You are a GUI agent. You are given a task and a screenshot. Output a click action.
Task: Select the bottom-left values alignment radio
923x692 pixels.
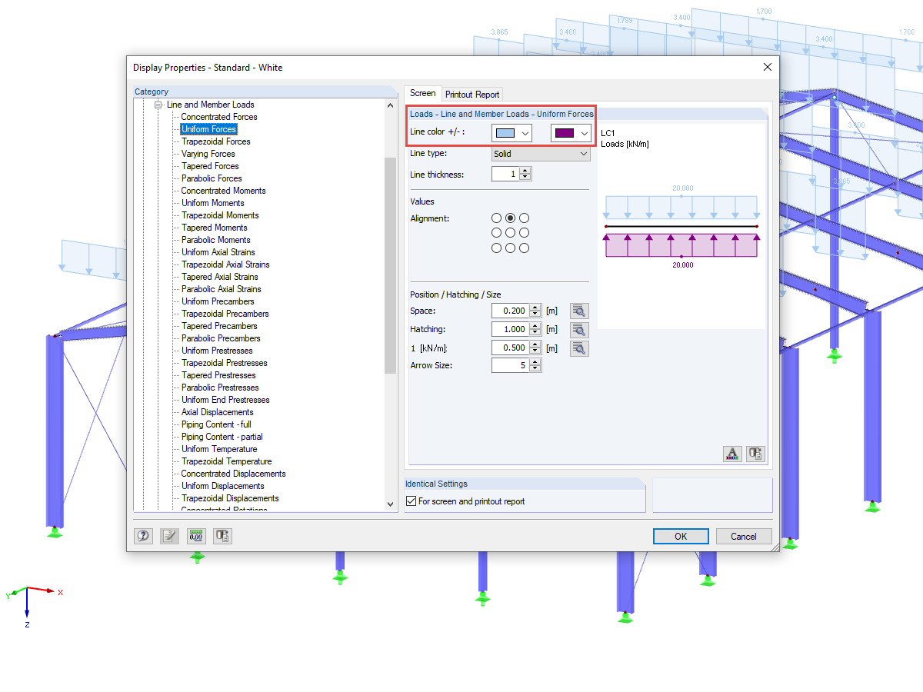coord(496,248)
